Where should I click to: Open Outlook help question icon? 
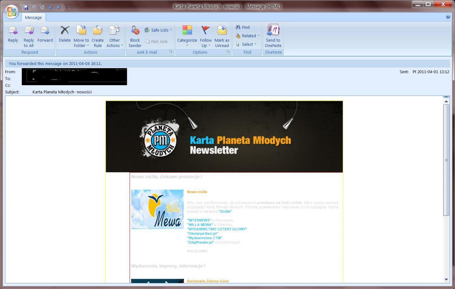point(448,17)
